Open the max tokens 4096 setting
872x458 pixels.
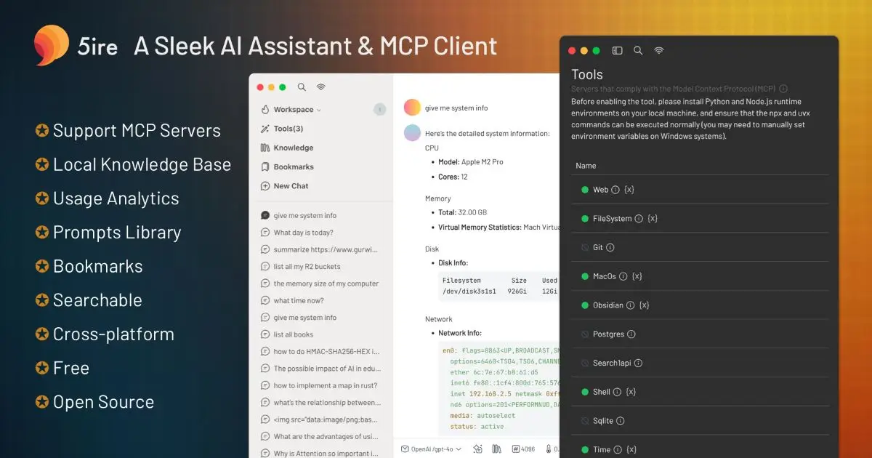(522, 449)
